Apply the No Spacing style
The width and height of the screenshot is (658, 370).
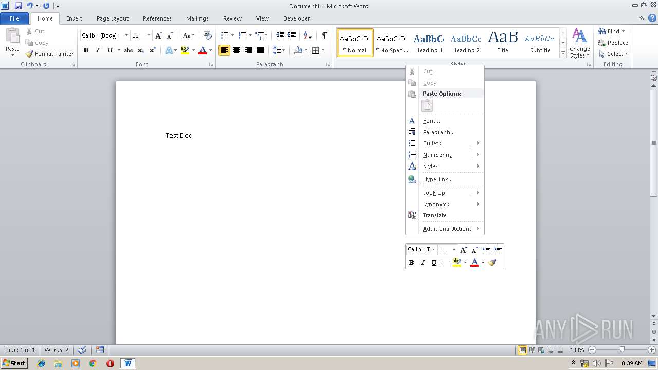[392, 43]
